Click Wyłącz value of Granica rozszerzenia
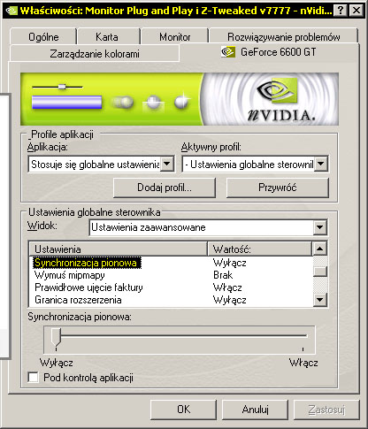The image size is (368, 429). click(x=230, y=300)
